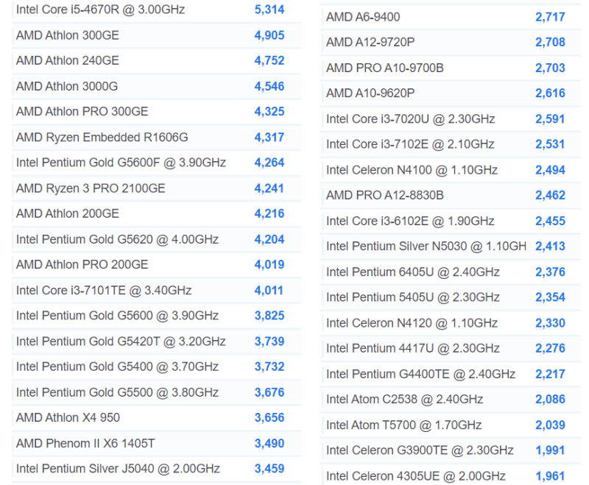This screenshot has height=485, width=589.
Task: Select the 2,494 Celeron N4100 score
Action: (550, 170)
